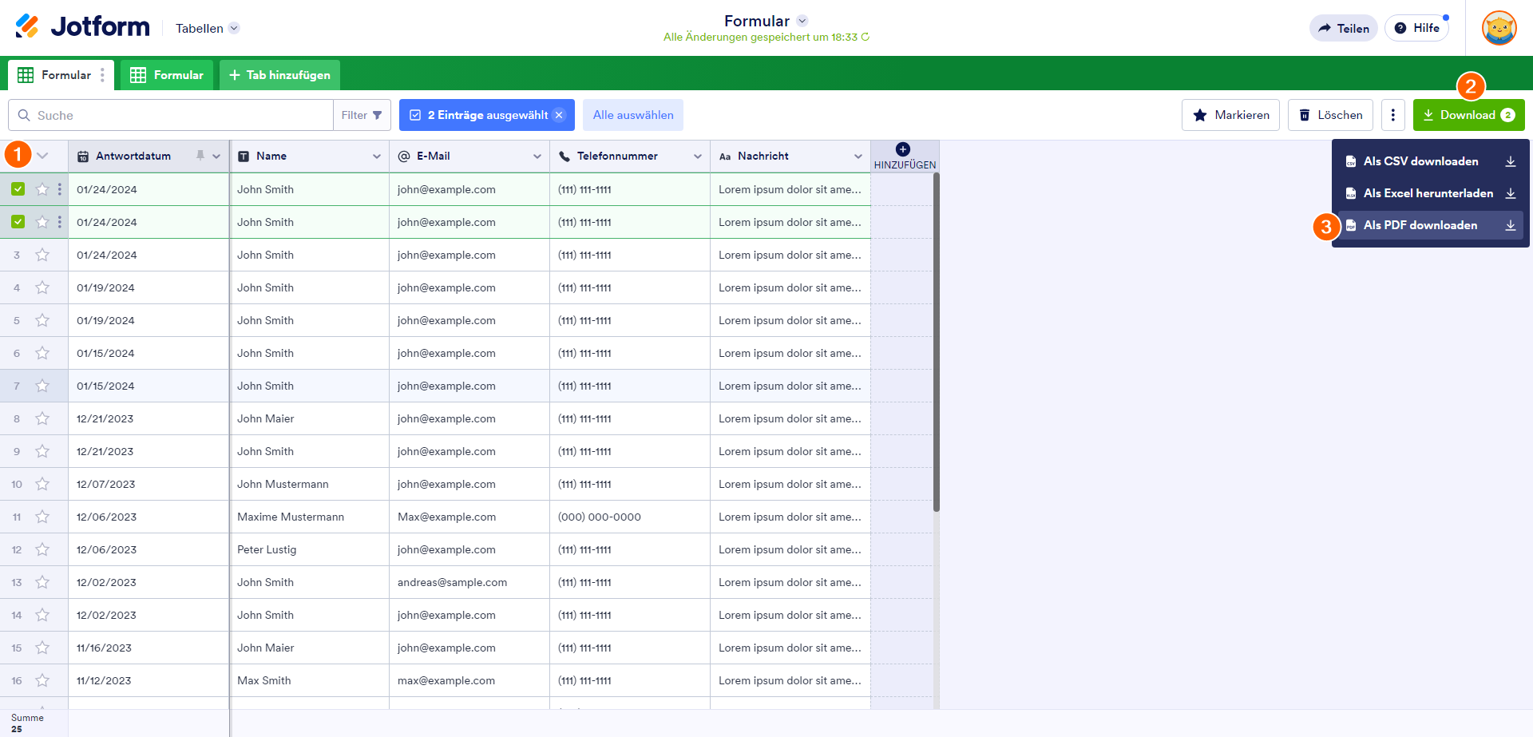Click Tab hinzufügen to add a tab

click(279, 75)
